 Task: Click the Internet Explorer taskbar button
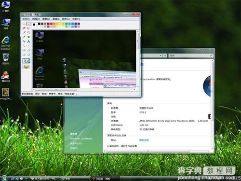pos(44,179)
